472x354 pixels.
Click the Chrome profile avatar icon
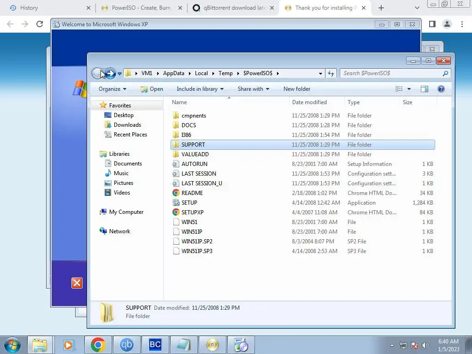(x=447, y=24)
